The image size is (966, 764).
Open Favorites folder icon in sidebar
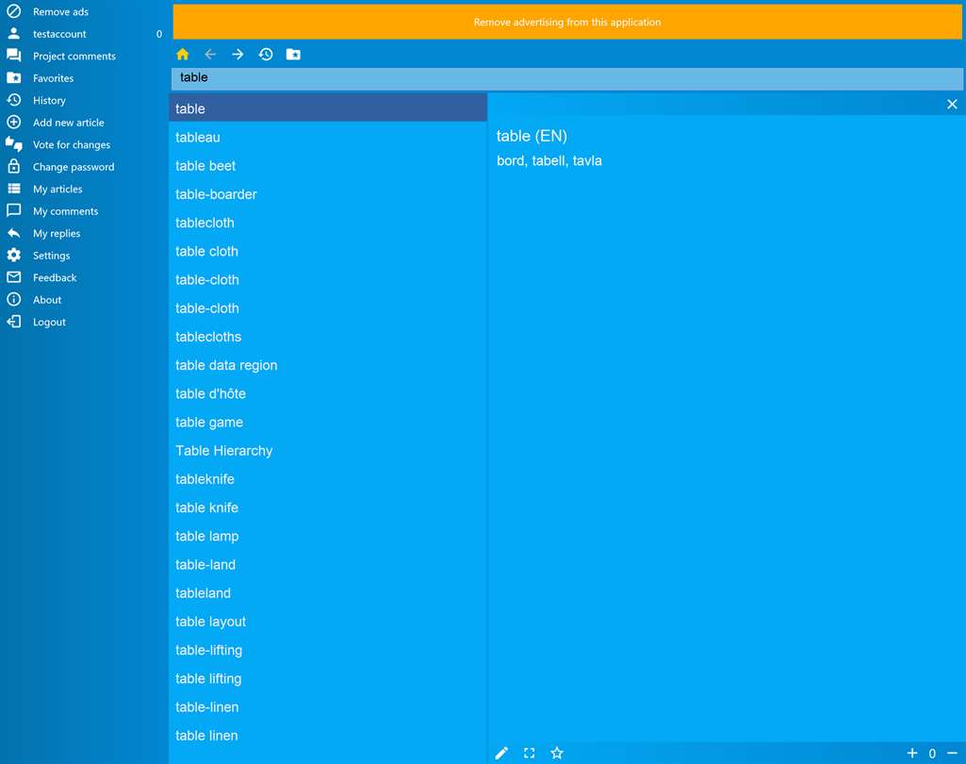tap(13, 77)
